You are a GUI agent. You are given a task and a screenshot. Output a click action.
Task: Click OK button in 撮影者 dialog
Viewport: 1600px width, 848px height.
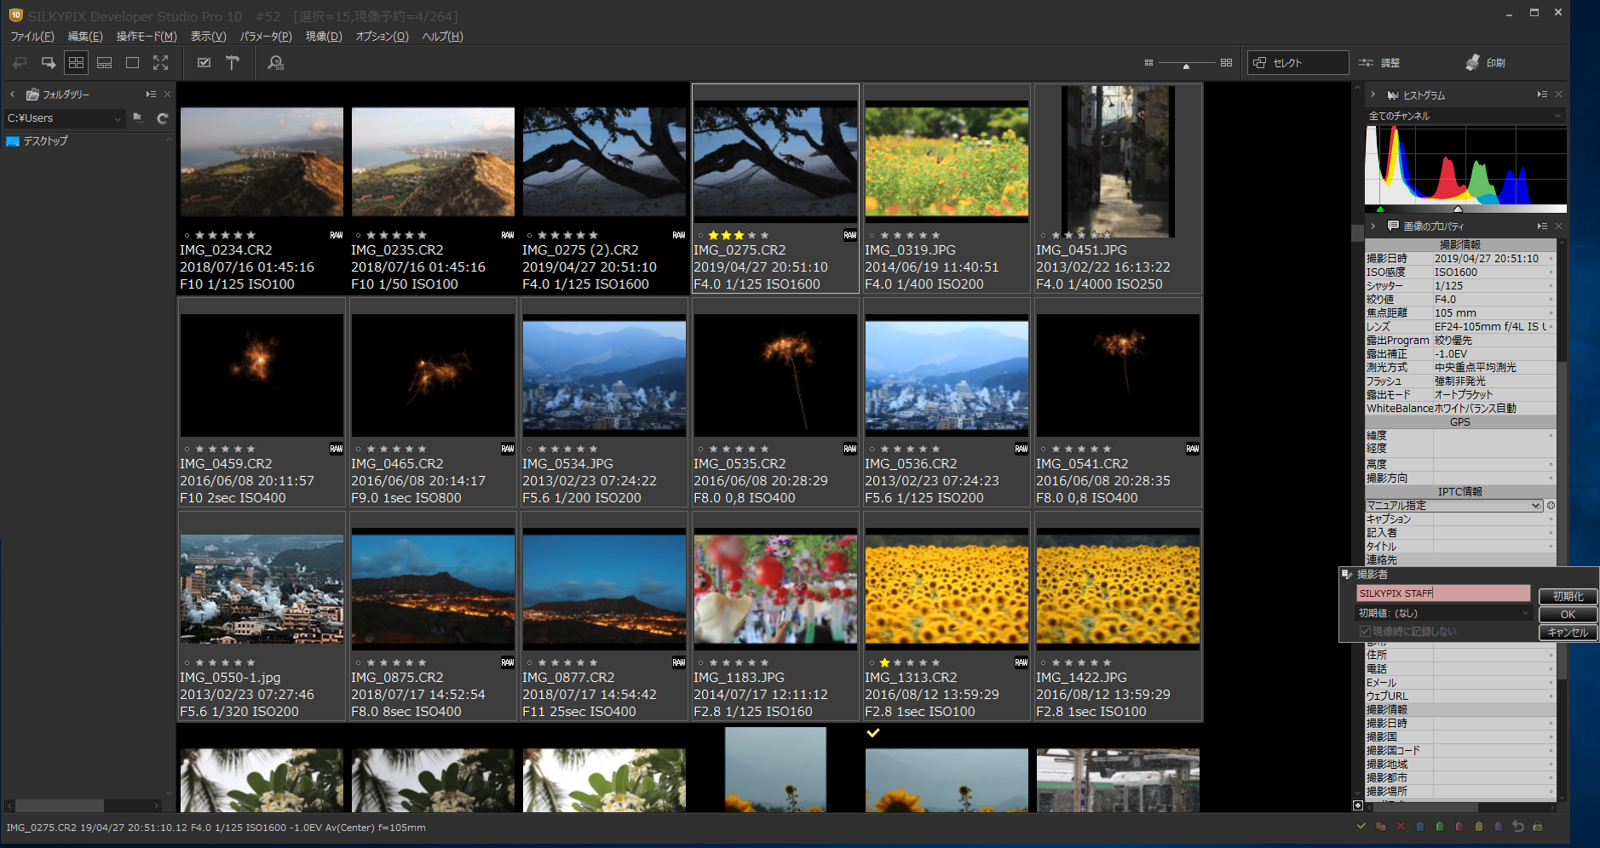click(1568, 615)
